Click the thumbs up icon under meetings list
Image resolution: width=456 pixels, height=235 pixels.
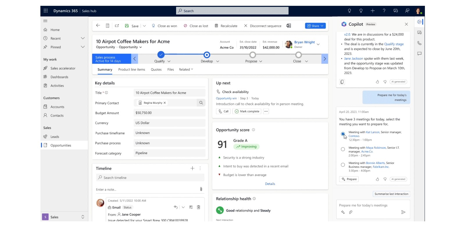tap(377, 179)
